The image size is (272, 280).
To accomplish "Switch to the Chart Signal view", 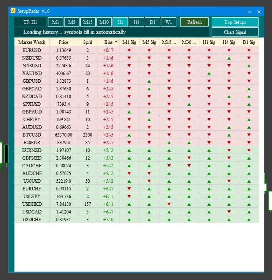I will [235, 32].
